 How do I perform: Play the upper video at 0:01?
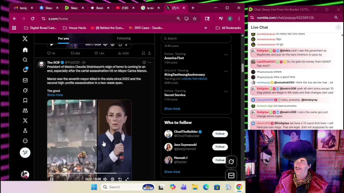click(x=52, y=44)
